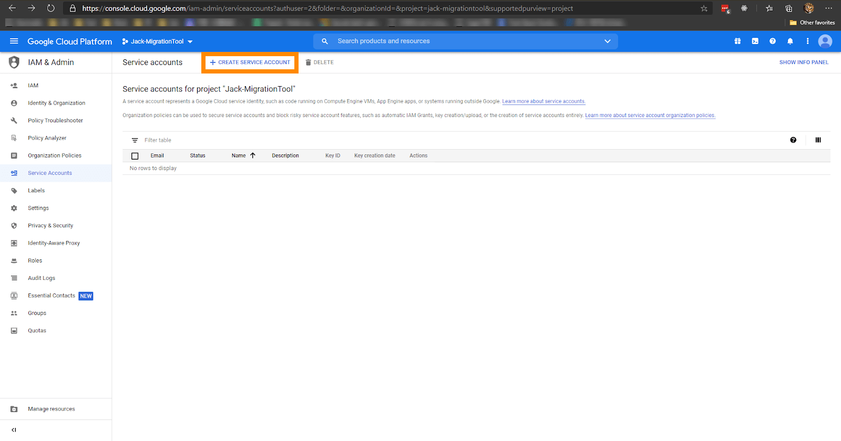Click the search magnifier icon
Image resolution: width=841 pixels, height=441 pixels.
pyautogui.click(x=325, y=41)
